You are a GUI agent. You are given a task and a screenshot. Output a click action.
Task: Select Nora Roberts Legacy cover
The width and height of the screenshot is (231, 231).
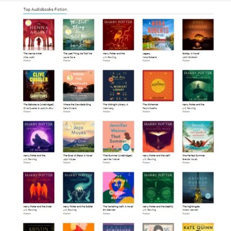[158, 34]
